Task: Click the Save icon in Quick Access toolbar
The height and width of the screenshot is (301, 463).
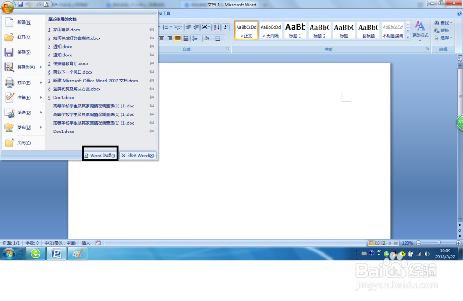Action: [20, 5]
